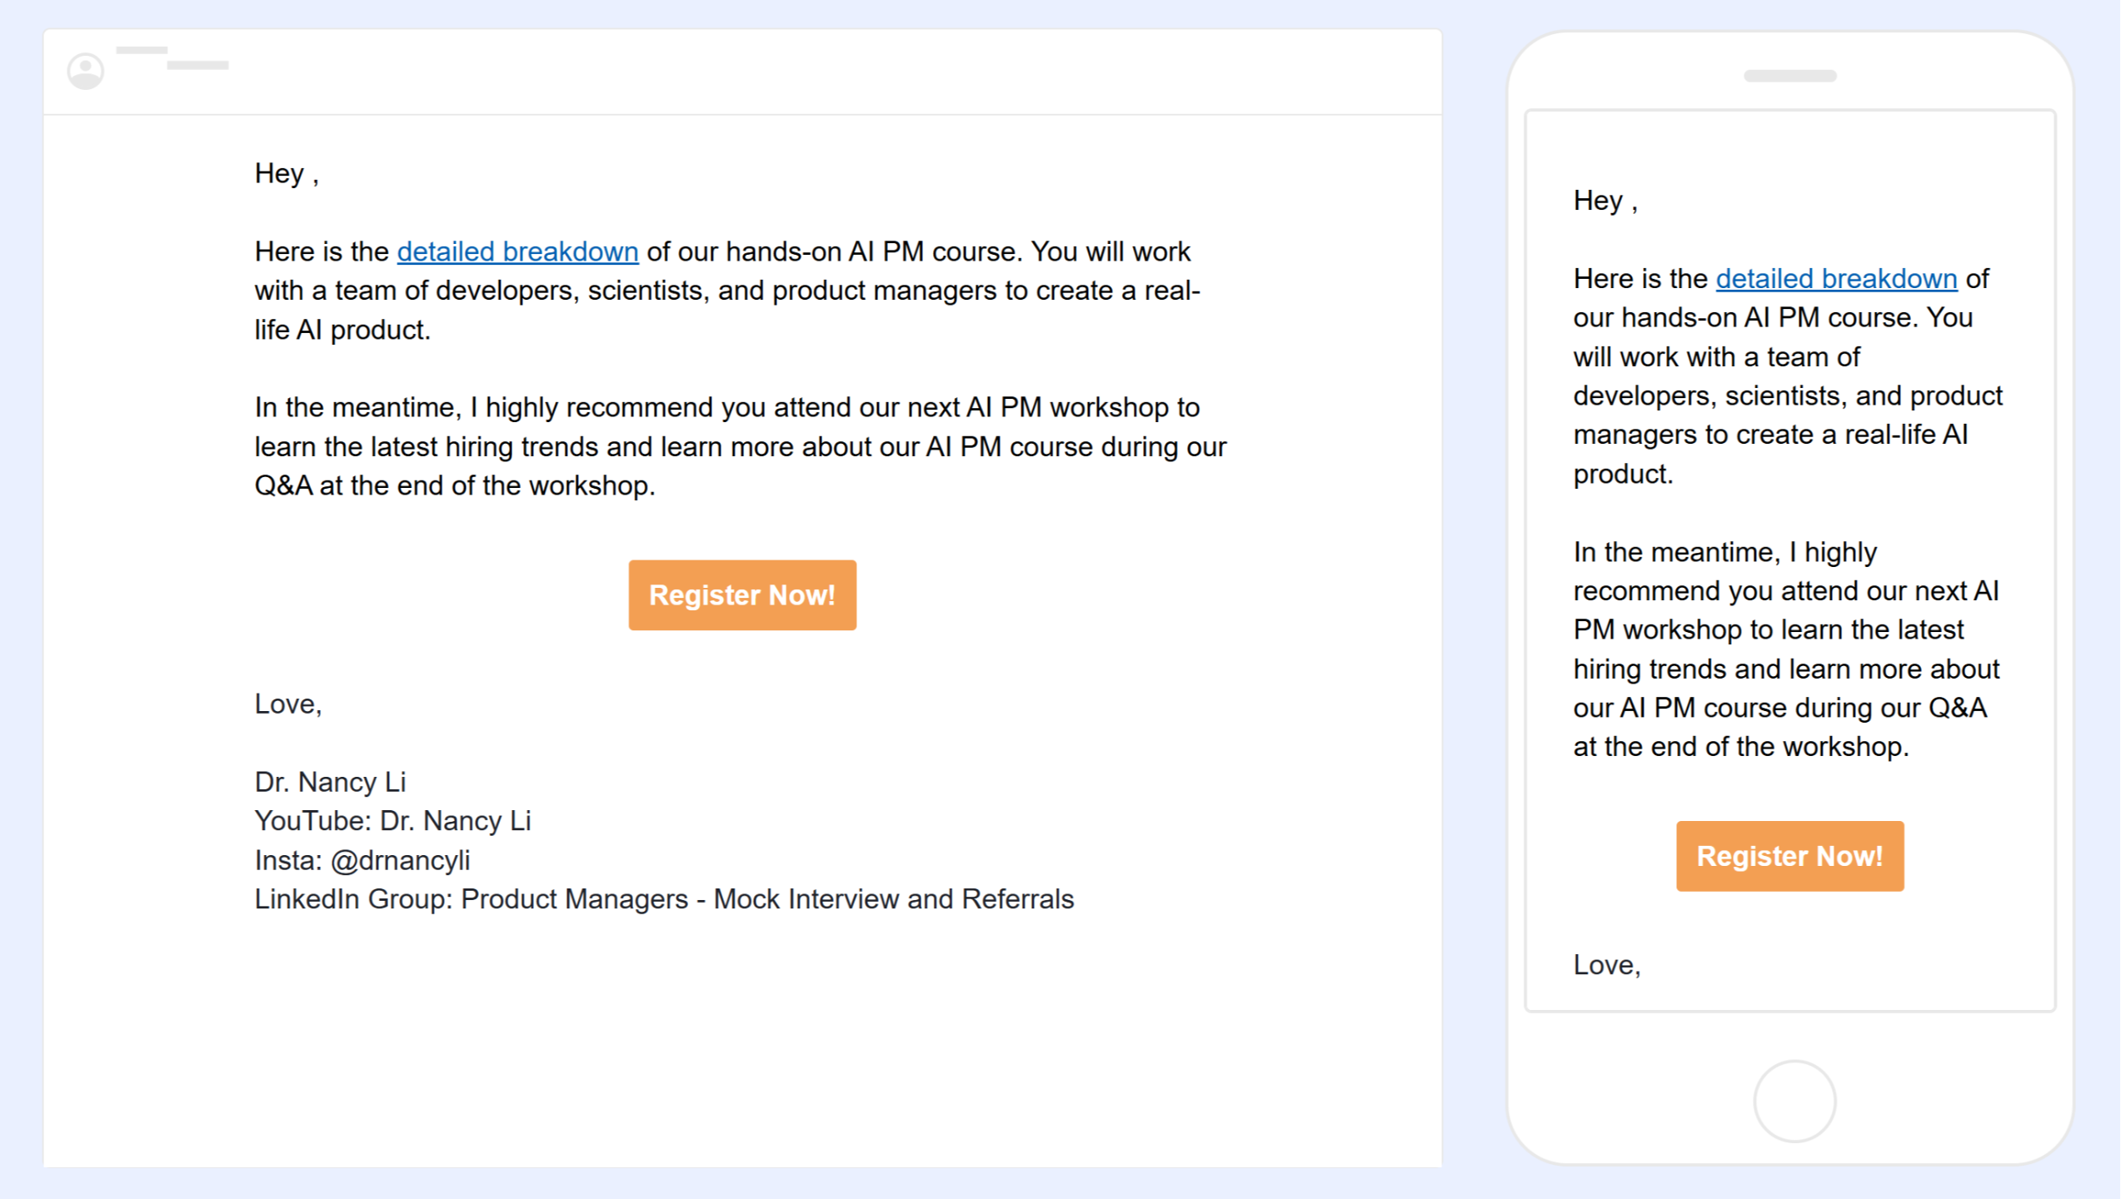
Task: Click the "Love," sign-off in desktop preview
Action: [288, 704]
